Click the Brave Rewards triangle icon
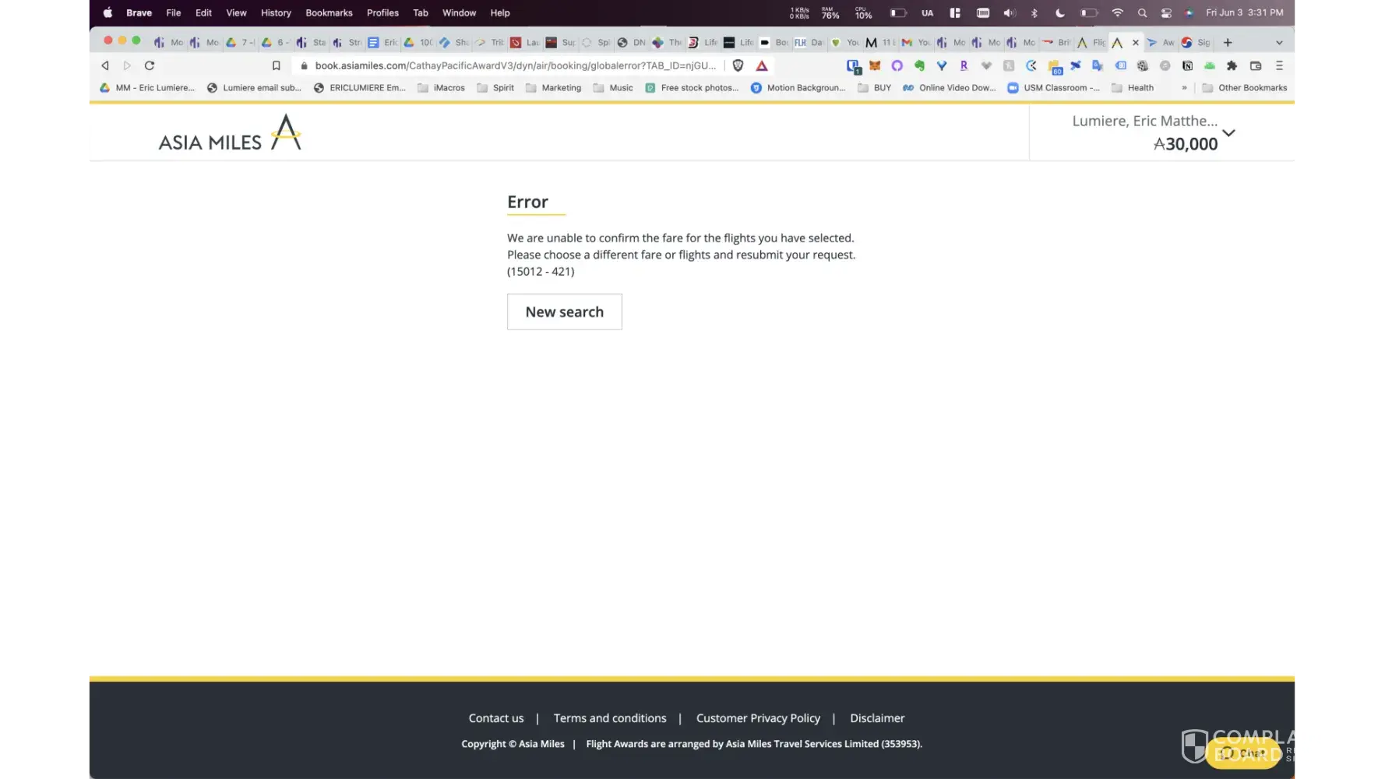This screenshot has width=1385, height=779. tap(762, 65)
